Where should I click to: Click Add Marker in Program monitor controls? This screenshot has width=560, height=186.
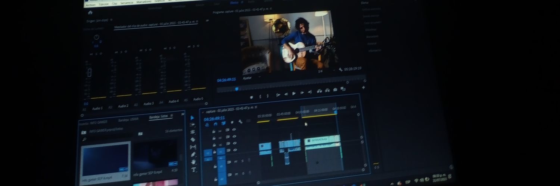click(x=251, y=97)
